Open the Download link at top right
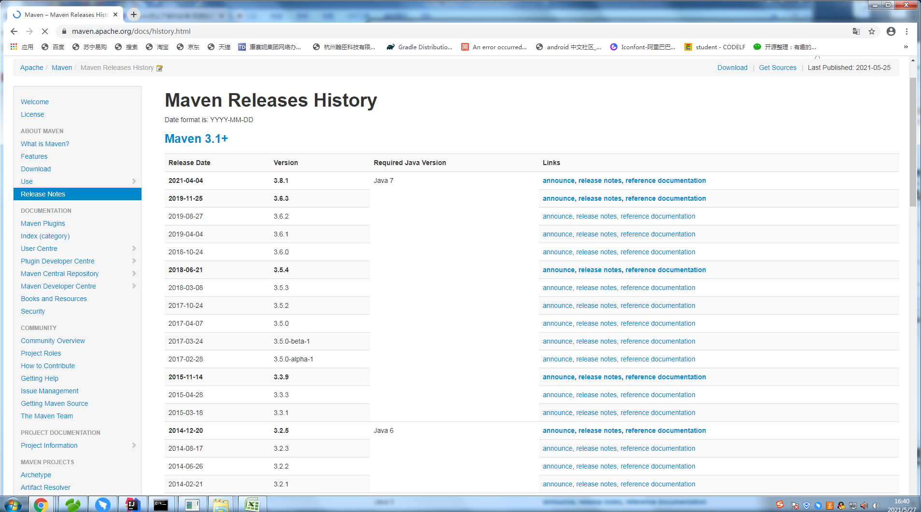 pos(732,68)
